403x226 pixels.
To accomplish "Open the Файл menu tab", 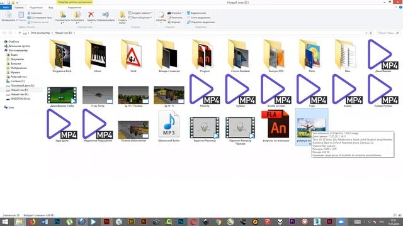I will click(x=6, y=8).
